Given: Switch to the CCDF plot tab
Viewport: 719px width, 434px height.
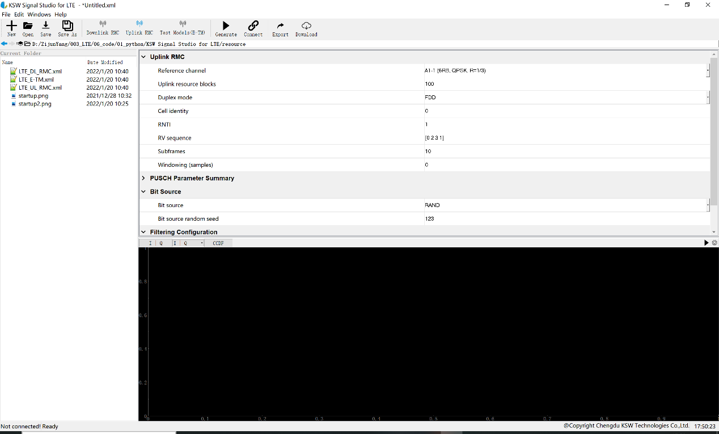Looking at the screenshot, I should pos(218,243).
